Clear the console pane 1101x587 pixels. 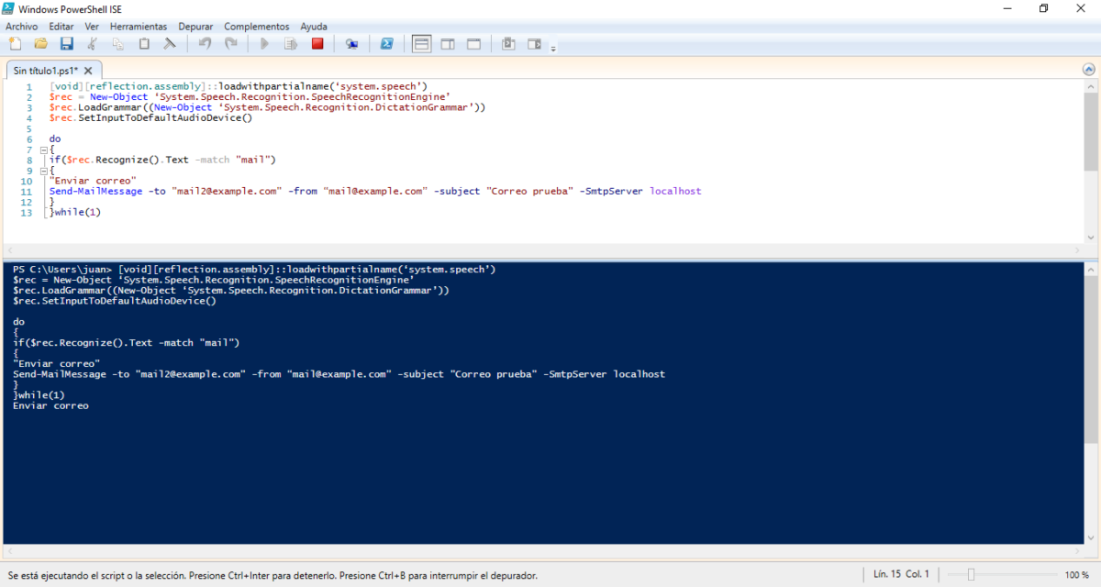(170, 43)
